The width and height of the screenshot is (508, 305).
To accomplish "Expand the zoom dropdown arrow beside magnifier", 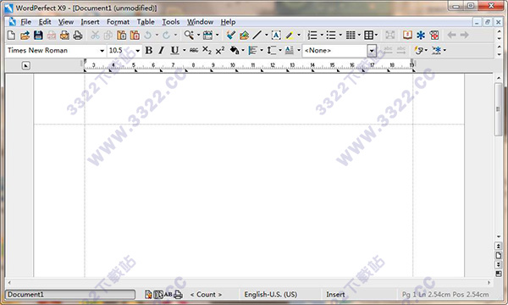I will pyautogui.click(x=198, y=35).
